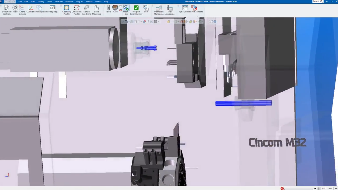
Task: Click the mm units status button
Action: 336,188
